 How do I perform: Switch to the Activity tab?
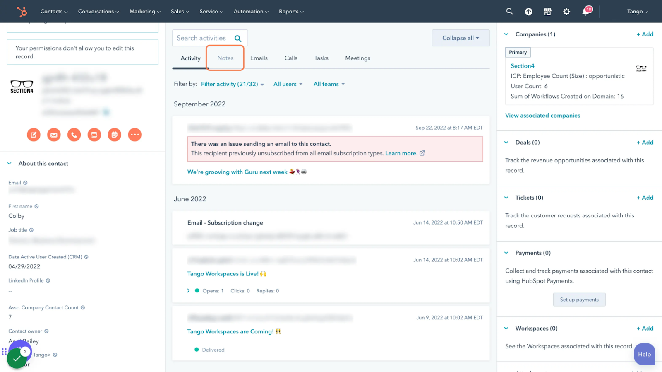pos(190,58)
